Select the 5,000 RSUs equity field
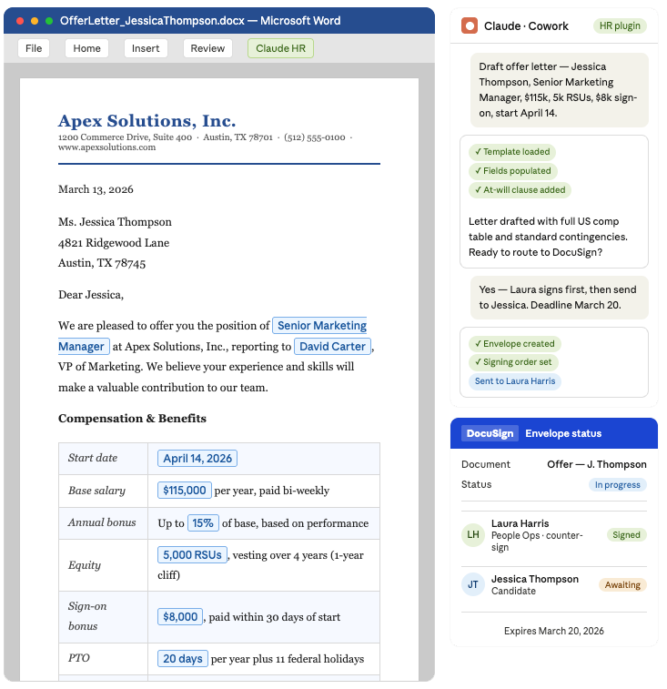The height and width of the screenshot is (689, 667). tap(192, 555)
